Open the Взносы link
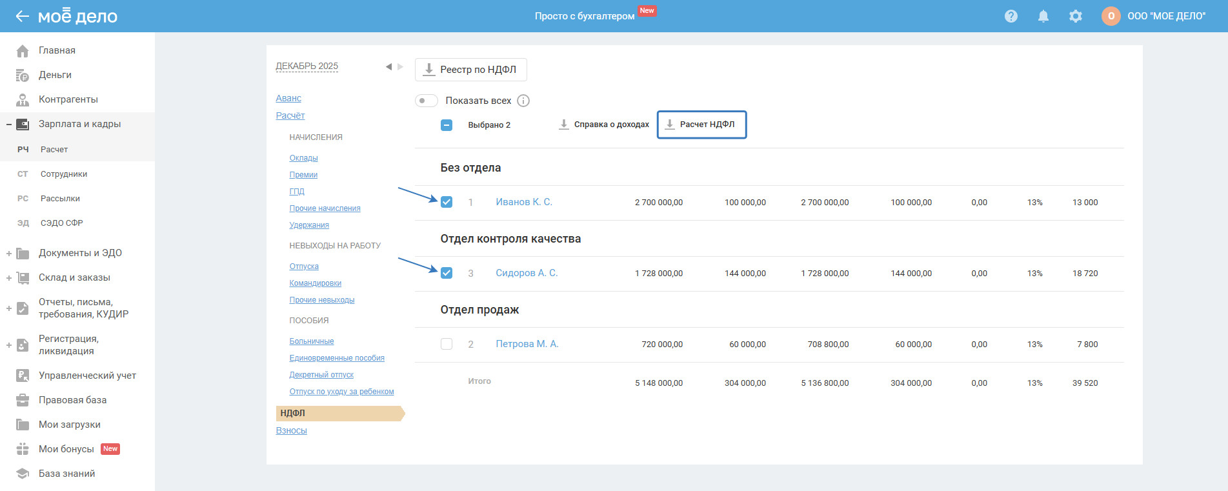The height and width of the screenshot is (491, 1228). [292, 430]
